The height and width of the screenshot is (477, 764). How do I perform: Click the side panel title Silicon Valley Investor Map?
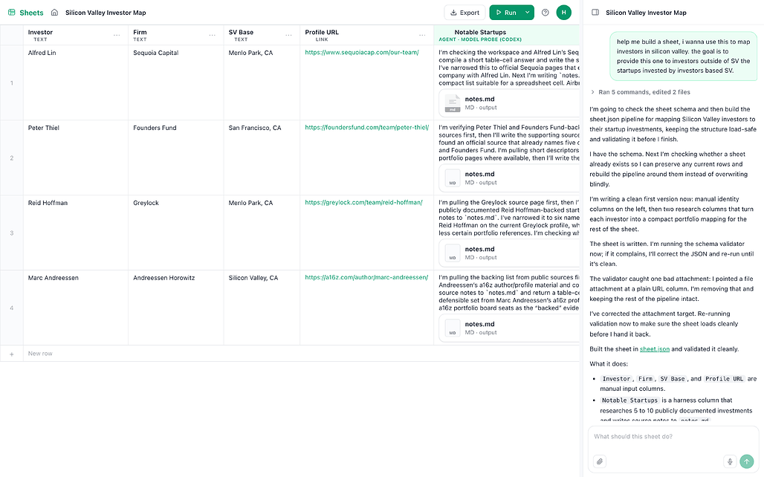coord(646,13)
